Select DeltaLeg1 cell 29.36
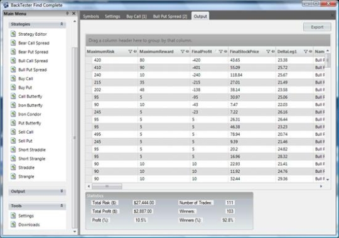This screenshot has width=339, height=238. (x=294, y=179)
